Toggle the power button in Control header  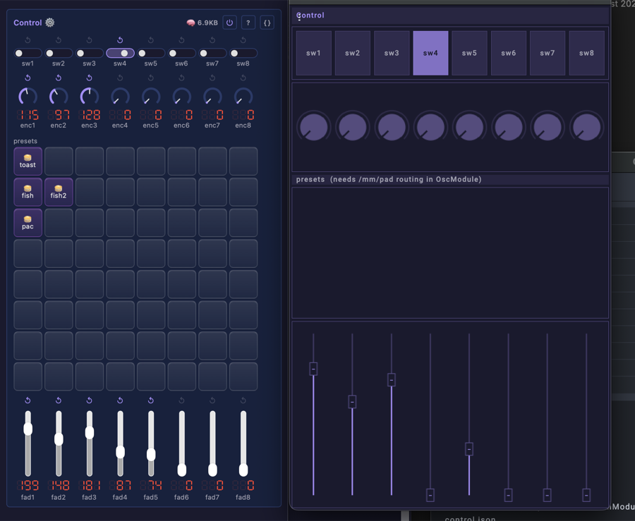(x=229, y=23)
